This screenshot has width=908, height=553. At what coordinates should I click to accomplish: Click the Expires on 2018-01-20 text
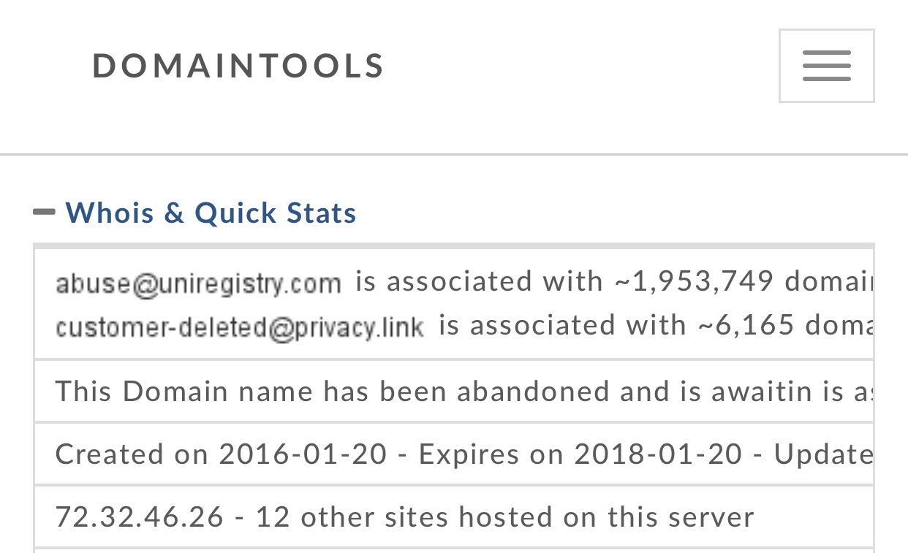[580, 454]
